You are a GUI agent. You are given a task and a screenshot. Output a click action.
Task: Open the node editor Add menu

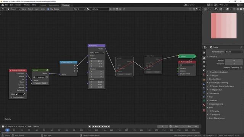click(37, 9)
